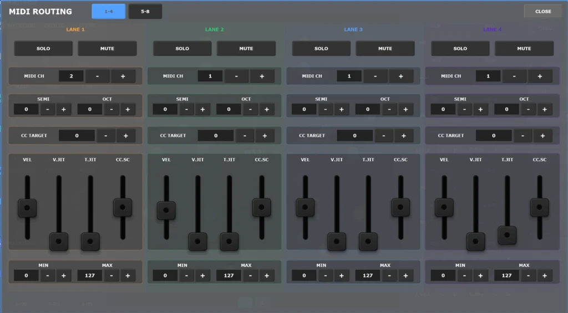Viewport: 568px width, 313px height.
Task: Raise Lane 2 OCT value with plus
Action: tap(267, 109)
